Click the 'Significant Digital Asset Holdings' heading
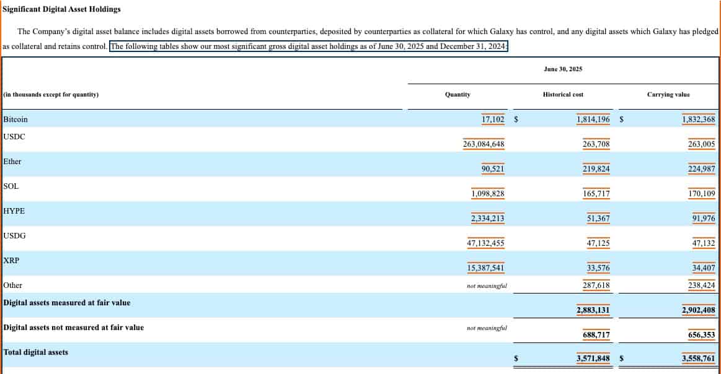Image resolution: width=721 pixels, height=374 pixels. 62,9
